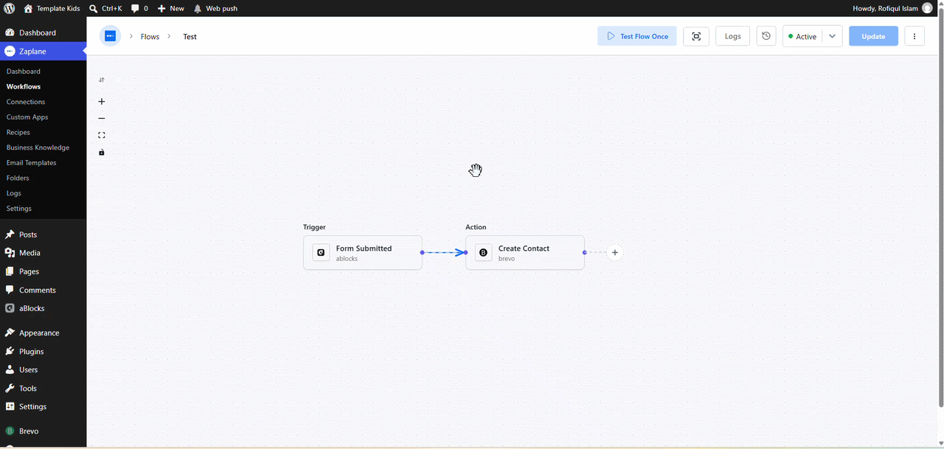The width and height of the screenshot is (944, 449).
Task: Open Recipes submenu item
Action: click(x=18, y=133)
